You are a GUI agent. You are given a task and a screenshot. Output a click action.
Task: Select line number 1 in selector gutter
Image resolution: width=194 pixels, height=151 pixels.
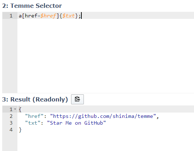11,16
